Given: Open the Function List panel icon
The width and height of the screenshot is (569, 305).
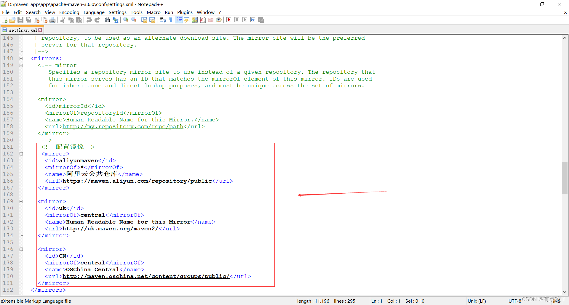Looking at the screenshot, I should pyautogui.click(x=203, y=20).
